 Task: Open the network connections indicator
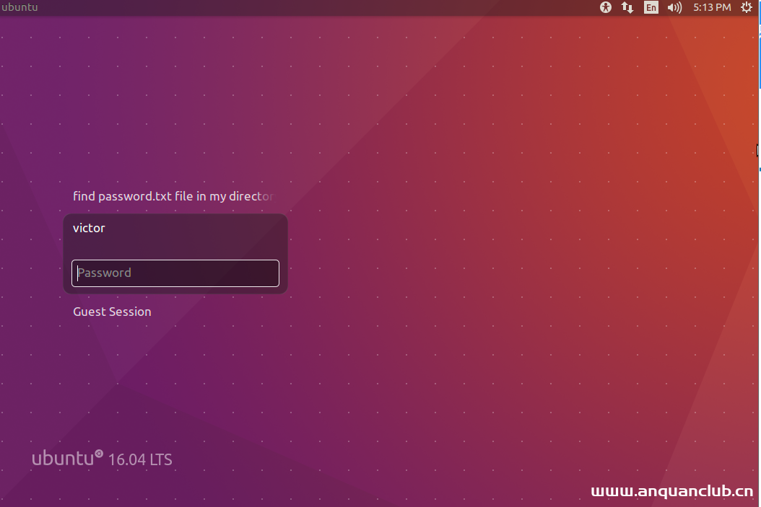coord(627,7)
